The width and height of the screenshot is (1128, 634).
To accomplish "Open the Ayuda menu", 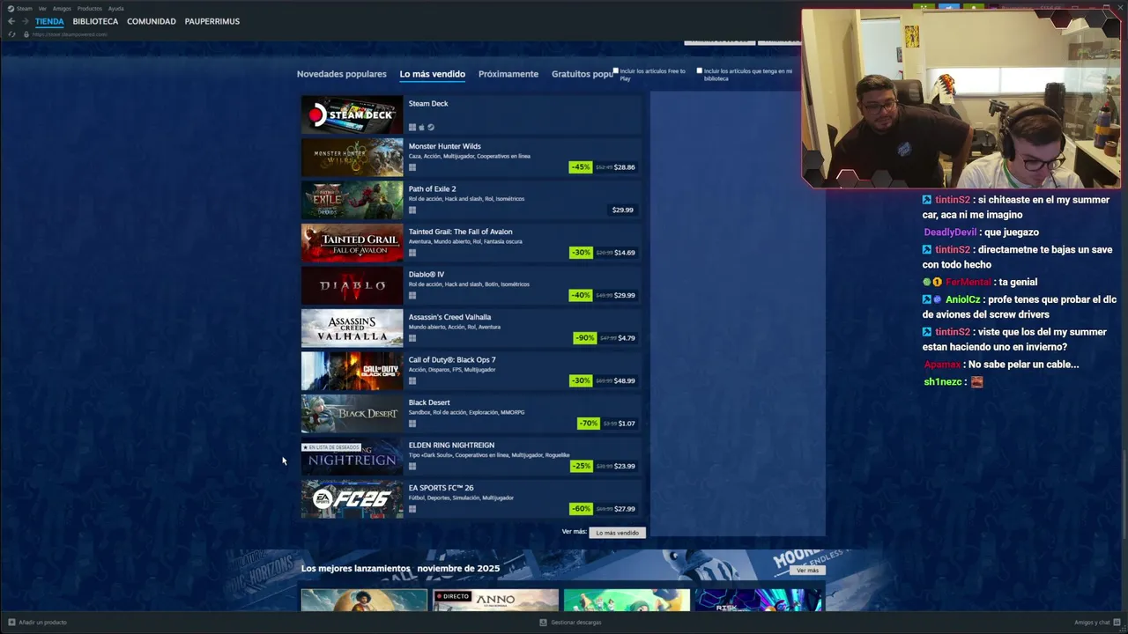I will 115,9.
